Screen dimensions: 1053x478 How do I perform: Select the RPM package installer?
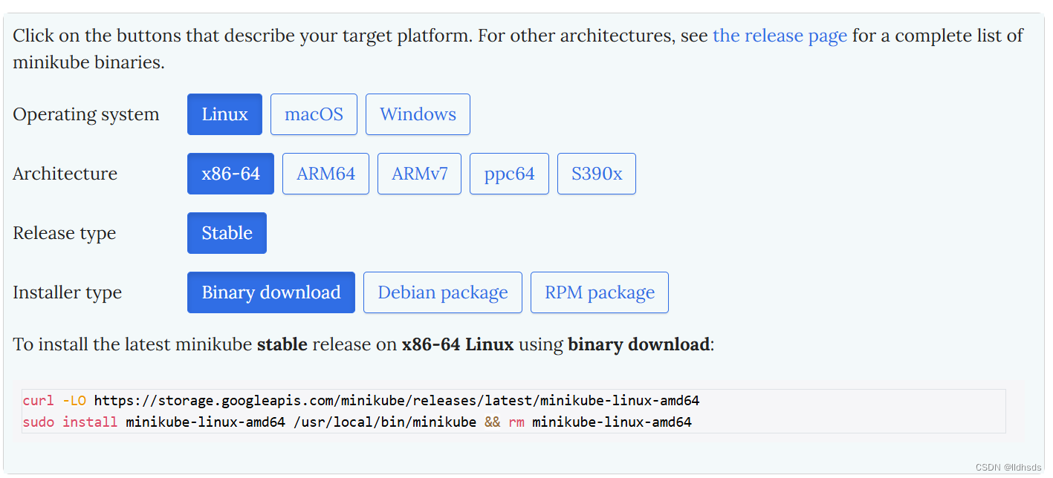click(600, 292)
